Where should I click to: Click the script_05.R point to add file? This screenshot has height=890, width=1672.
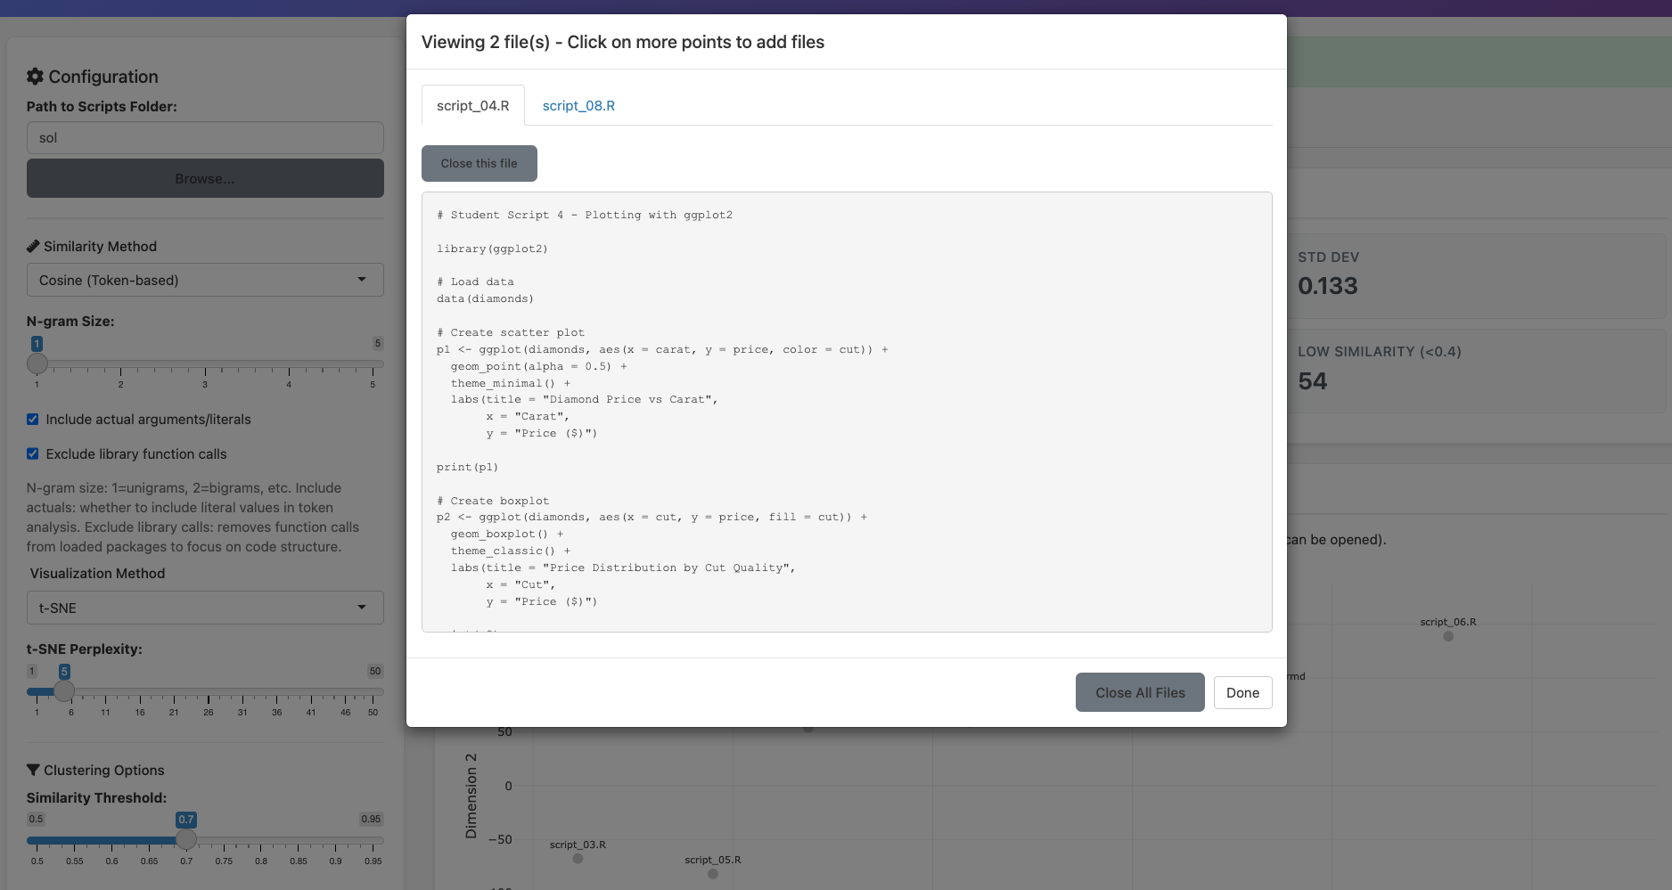tap(712, 874)
